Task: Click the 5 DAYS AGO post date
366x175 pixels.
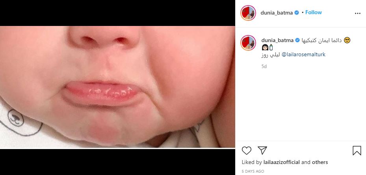Action: pos(253,171)
